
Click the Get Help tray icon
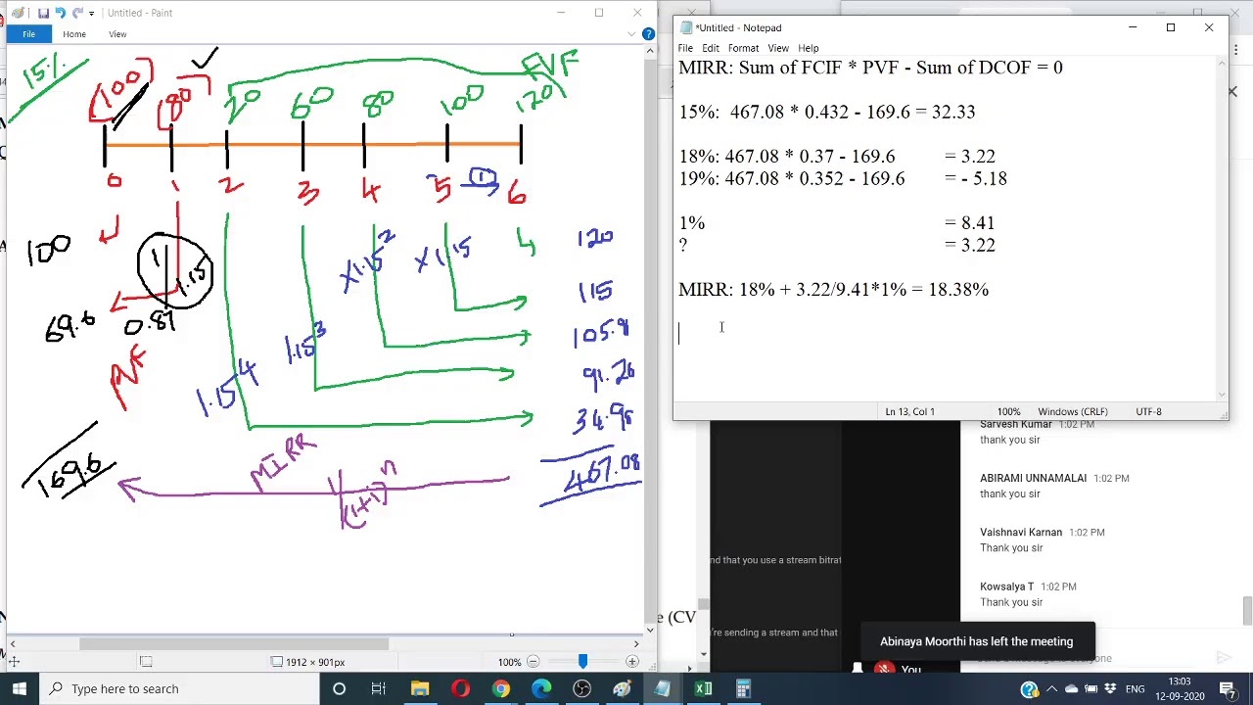coord(1029,689)
